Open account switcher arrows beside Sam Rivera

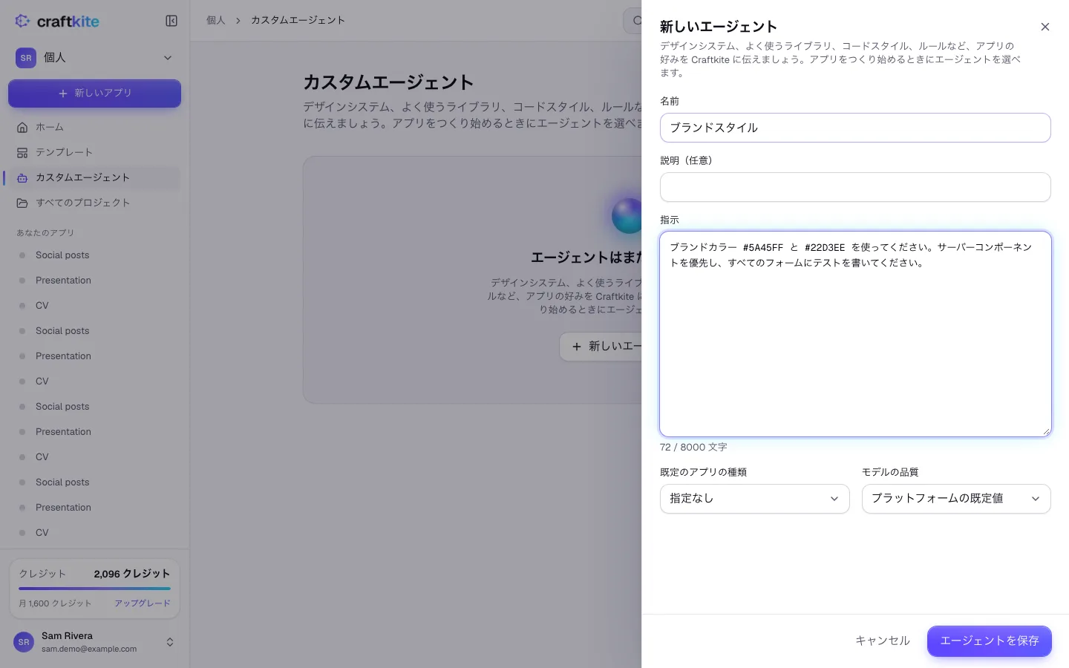[170, 642]
